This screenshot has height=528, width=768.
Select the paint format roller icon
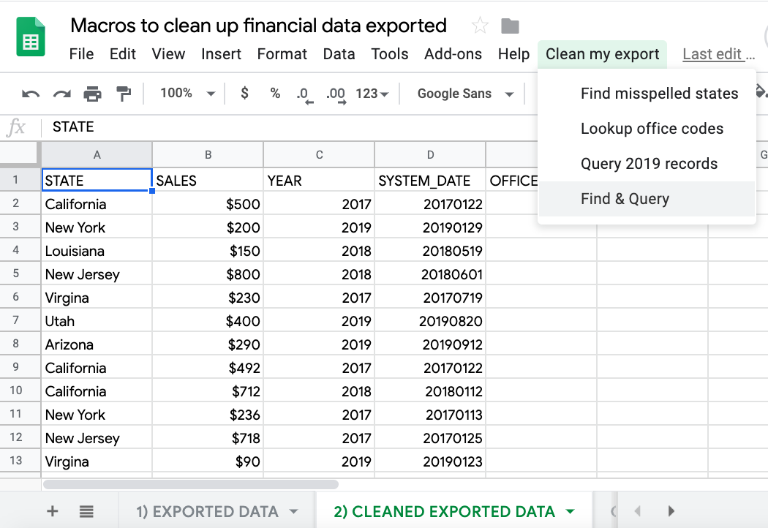(x=124, y=94)
